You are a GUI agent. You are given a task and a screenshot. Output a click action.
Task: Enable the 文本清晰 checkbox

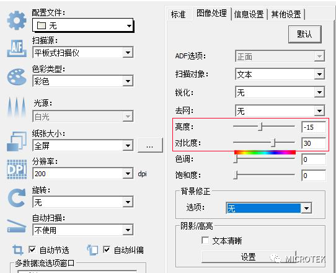[205, 240]
